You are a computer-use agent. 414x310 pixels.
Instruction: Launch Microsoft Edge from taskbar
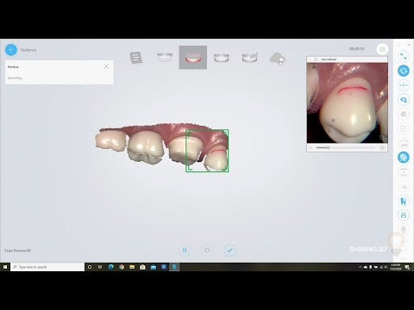click(111, 267)
